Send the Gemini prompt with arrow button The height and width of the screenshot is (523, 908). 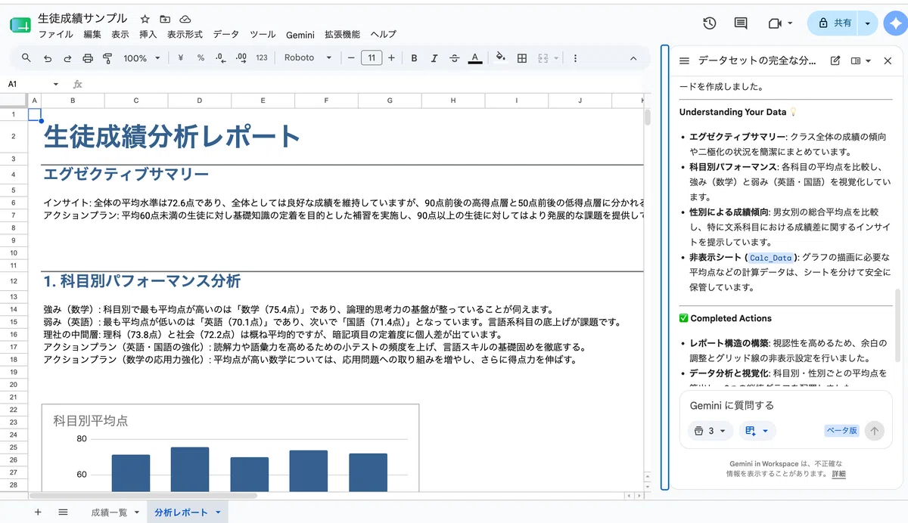pos(874,431)
